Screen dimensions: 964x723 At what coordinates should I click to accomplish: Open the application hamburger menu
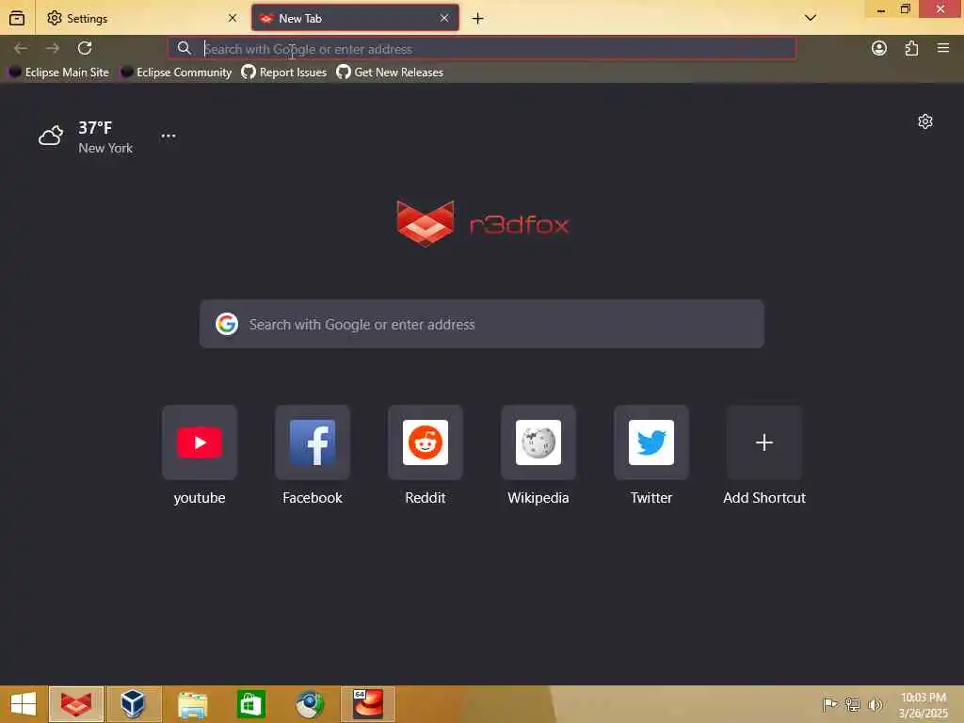coord(943,48)
